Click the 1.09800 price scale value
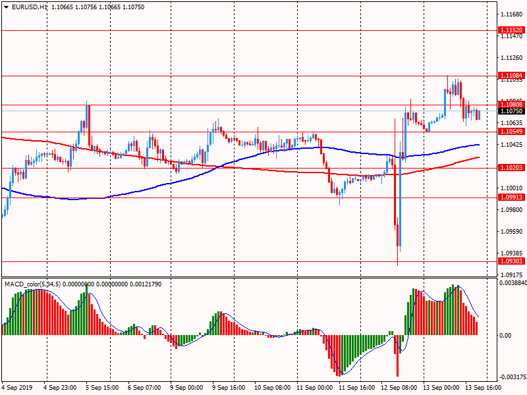The width and height of the screenshot is (527, 395). click(512, 210)
